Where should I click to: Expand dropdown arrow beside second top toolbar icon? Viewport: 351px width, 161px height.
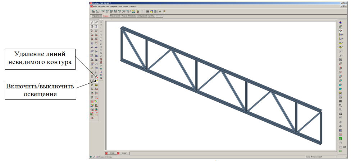pos(100,11)
